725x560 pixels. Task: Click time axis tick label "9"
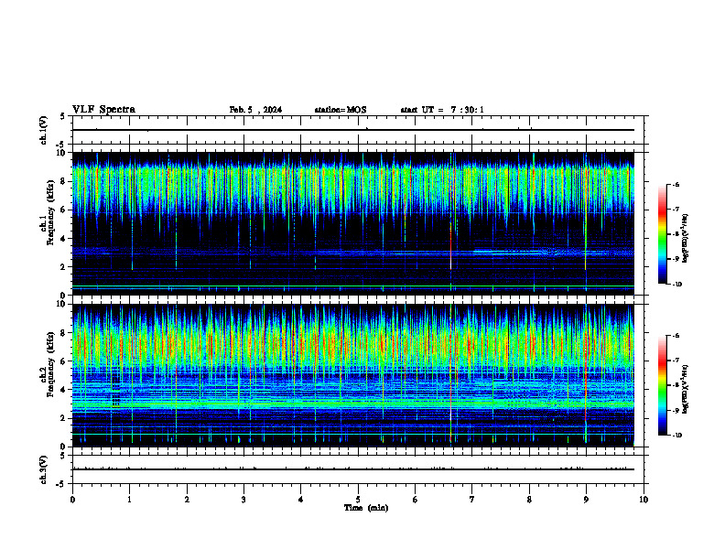(x=586, y=500)
